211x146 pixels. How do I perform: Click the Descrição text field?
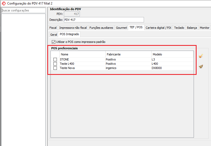pyautogui.click(x=104, y=20)
